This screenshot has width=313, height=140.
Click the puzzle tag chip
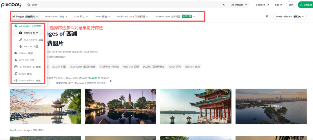(x=59, y=67)
